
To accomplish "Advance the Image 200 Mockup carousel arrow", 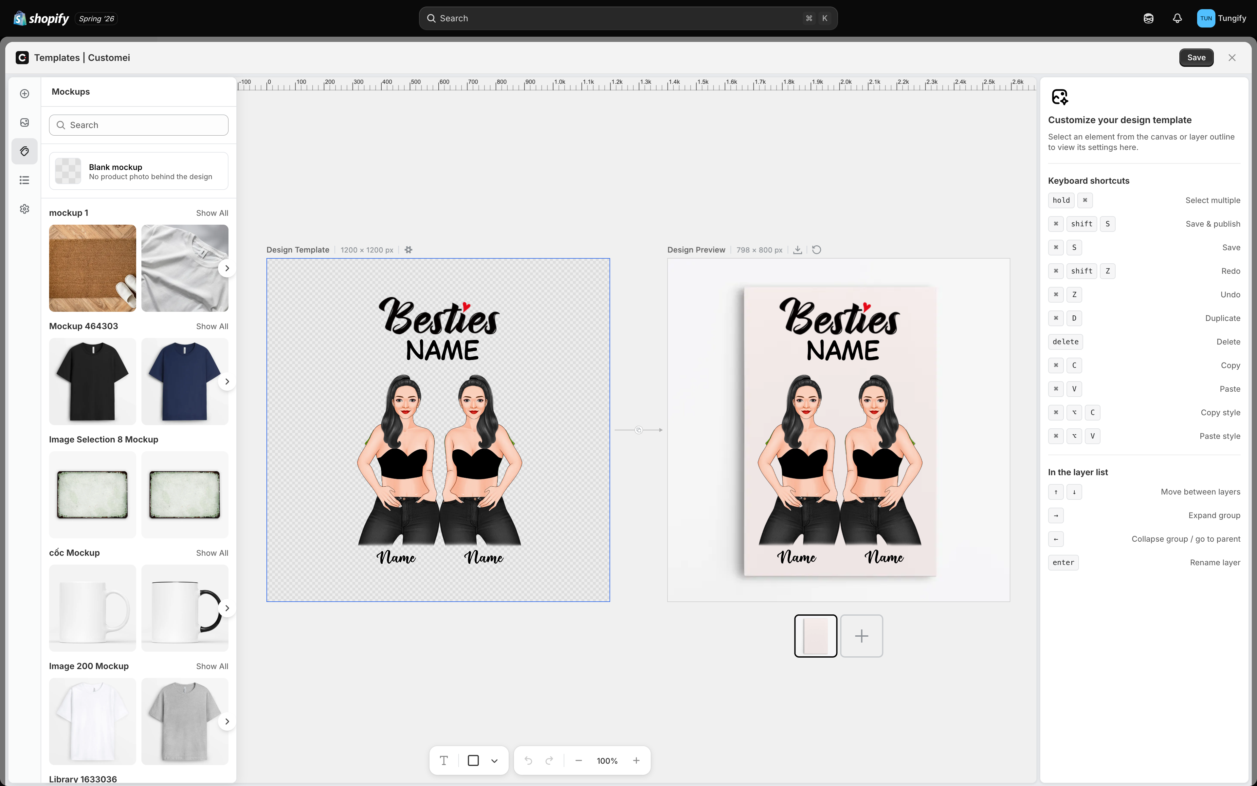I will tap(227, 721).
